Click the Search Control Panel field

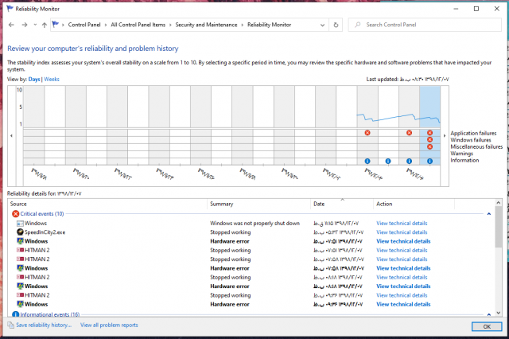429,25
